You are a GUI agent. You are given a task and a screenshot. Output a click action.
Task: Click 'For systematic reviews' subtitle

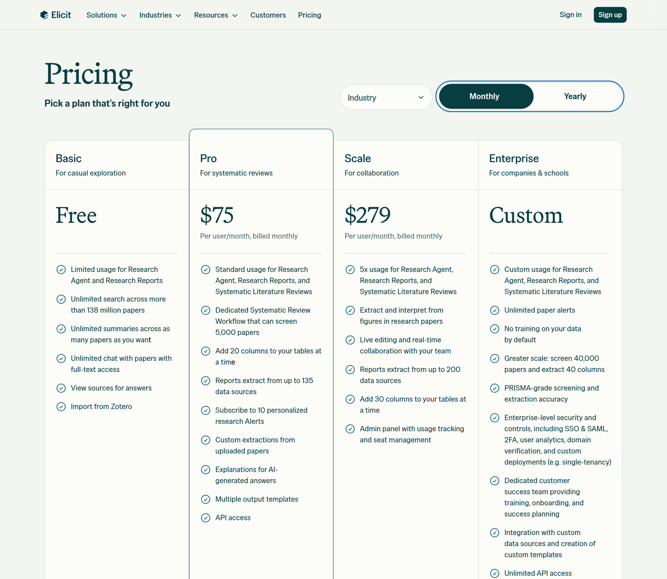[236, 173]
